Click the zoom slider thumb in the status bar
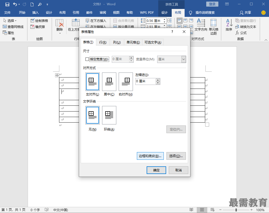269x213 pixels. 236,210
